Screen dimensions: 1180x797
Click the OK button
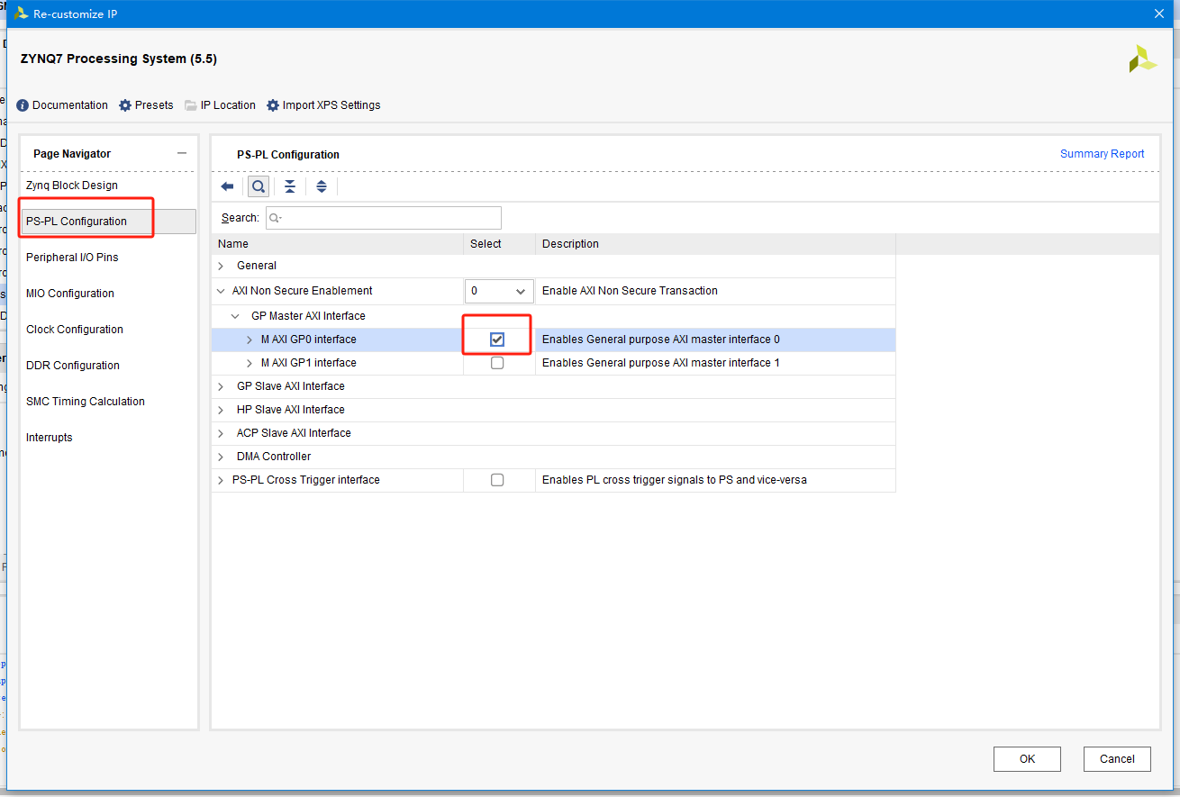pos(1027,759)
